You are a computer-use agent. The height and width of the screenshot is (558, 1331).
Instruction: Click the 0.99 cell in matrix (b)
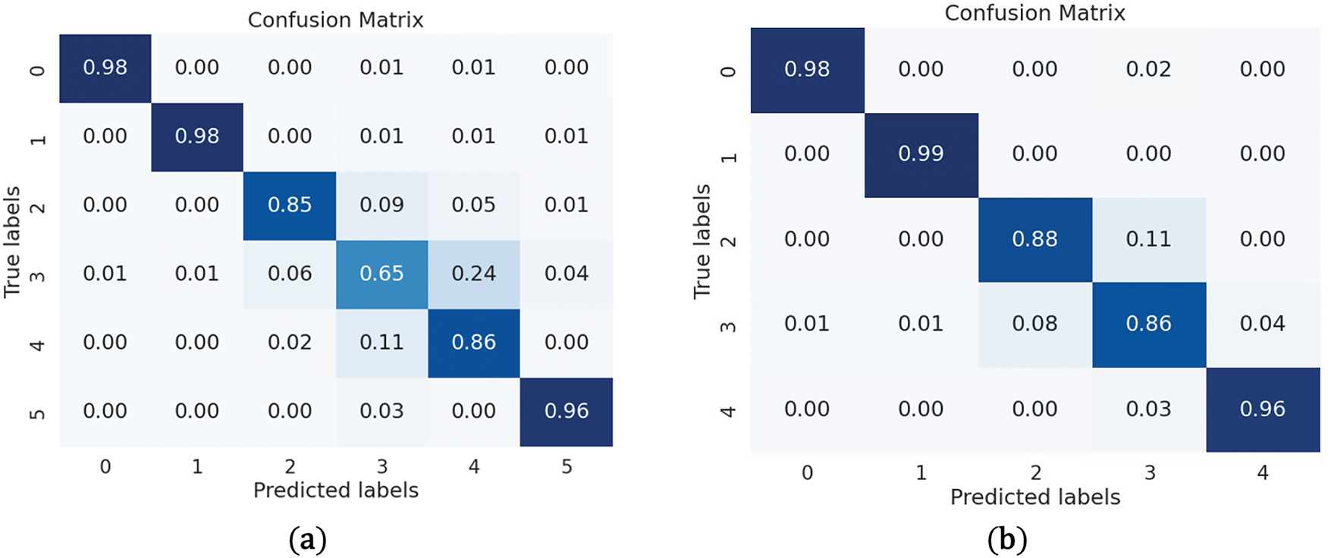pos(921,154)
